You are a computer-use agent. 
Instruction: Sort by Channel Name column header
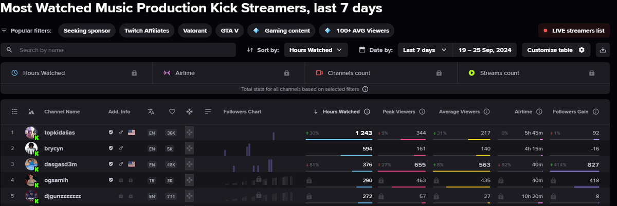point(62,111)
